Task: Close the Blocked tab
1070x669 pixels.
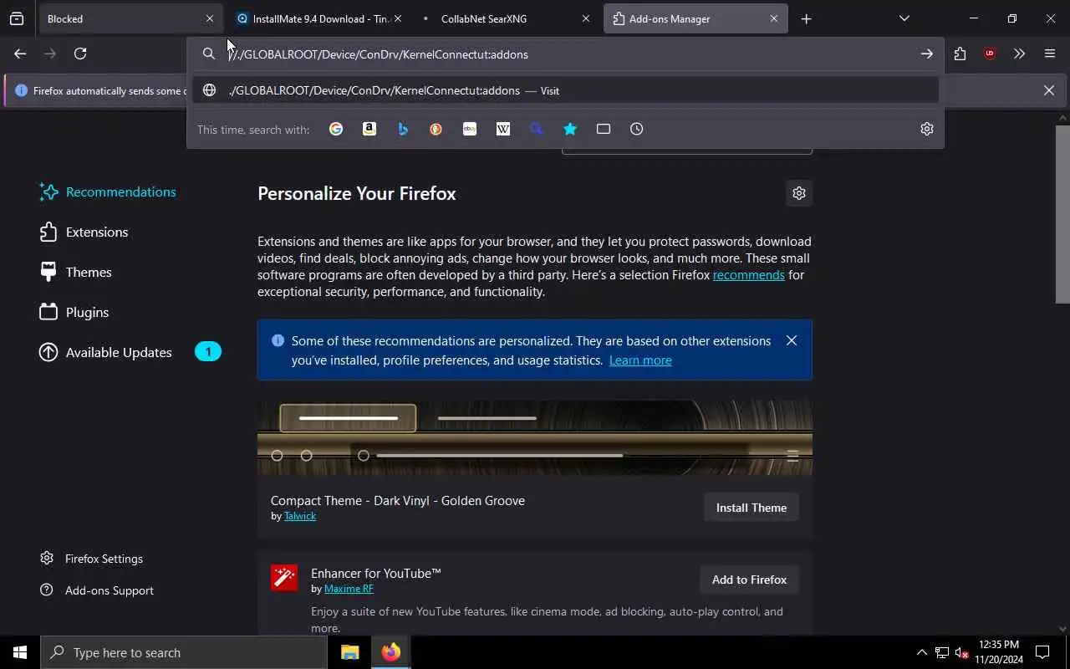Action: point(209,18)
